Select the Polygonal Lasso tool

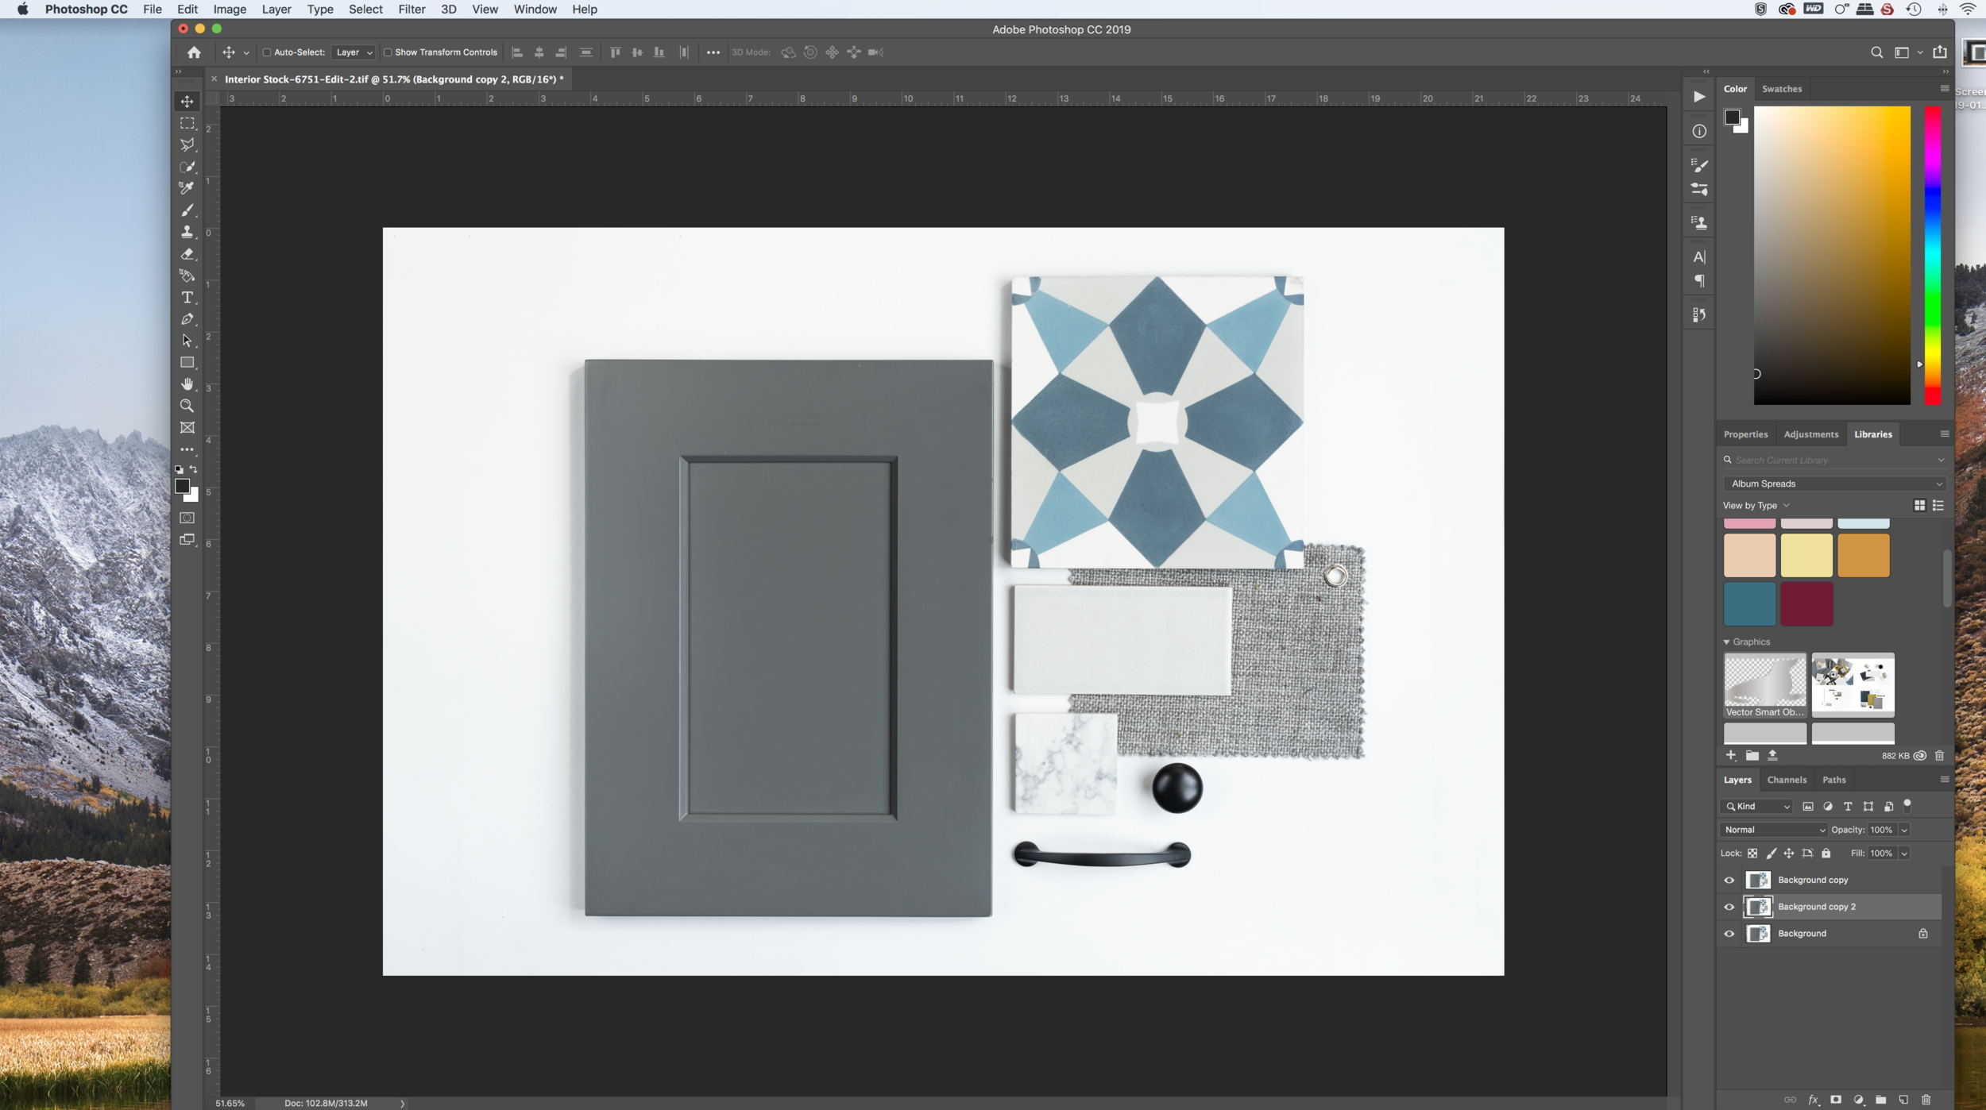point(187,145)
